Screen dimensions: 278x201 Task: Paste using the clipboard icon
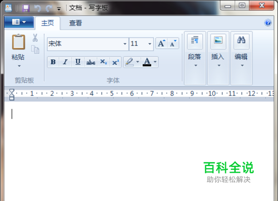(18, 42)
